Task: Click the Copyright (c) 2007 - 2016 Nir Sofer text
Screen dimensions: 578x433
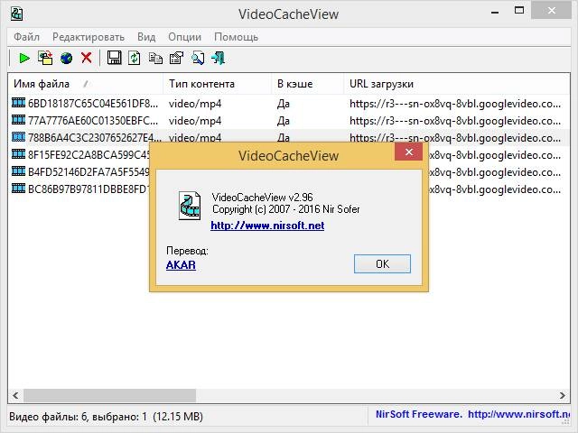Action: pyautogui.click(x=286, y=209)
